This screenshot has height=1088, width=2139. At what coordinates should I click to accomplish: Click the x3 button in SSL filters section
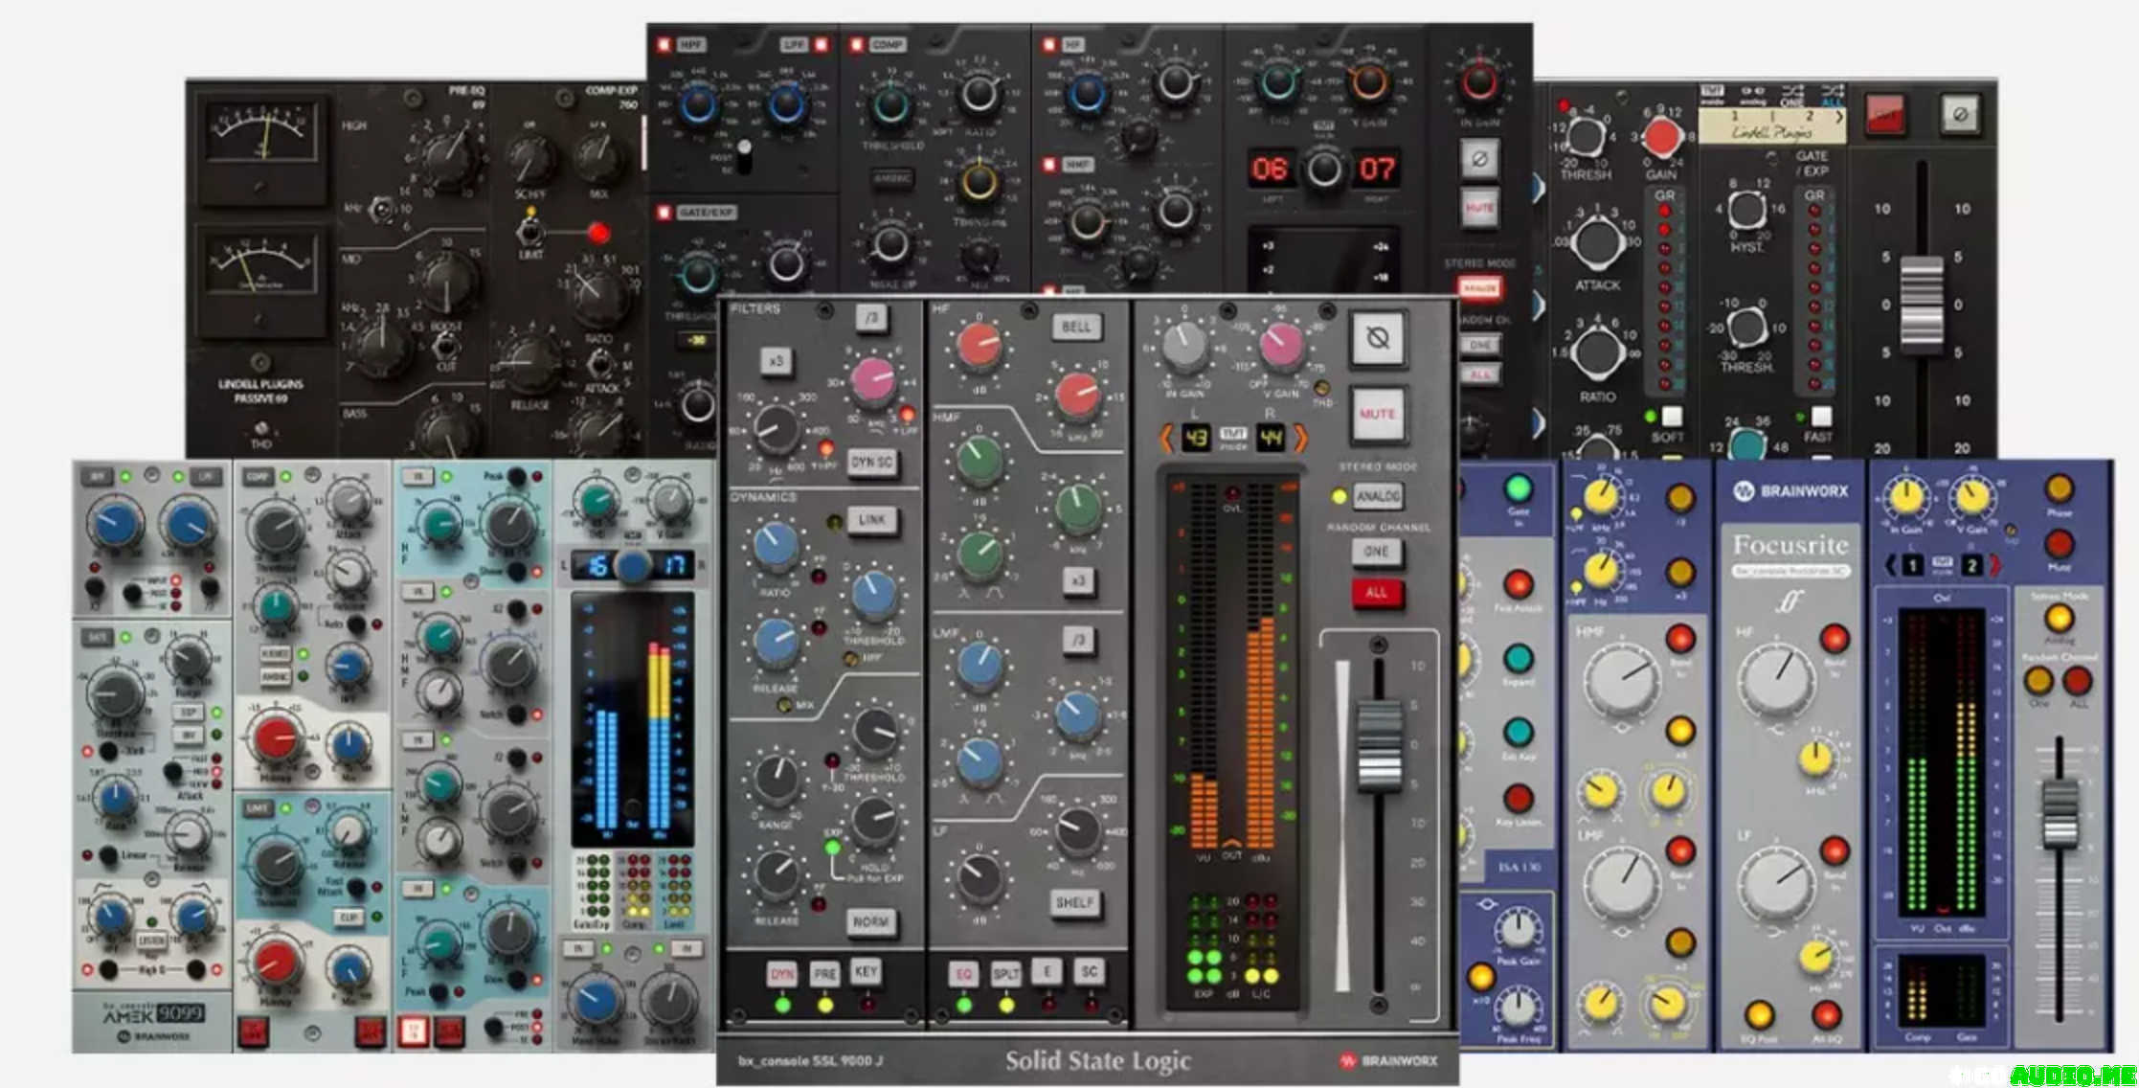[776, 361]
